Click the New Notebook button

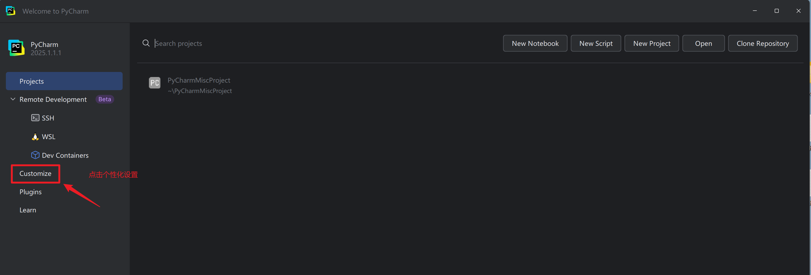tap(535, 43)
